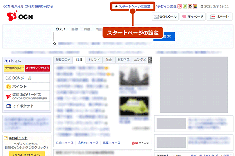Switch to the エンタメ news tab
Screen dimensions: 235x156
[x=140, y=60]
